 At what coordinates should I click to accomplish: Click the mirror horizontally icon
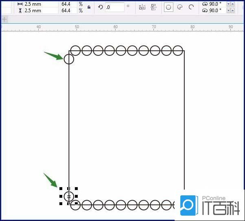pos(142,7)
